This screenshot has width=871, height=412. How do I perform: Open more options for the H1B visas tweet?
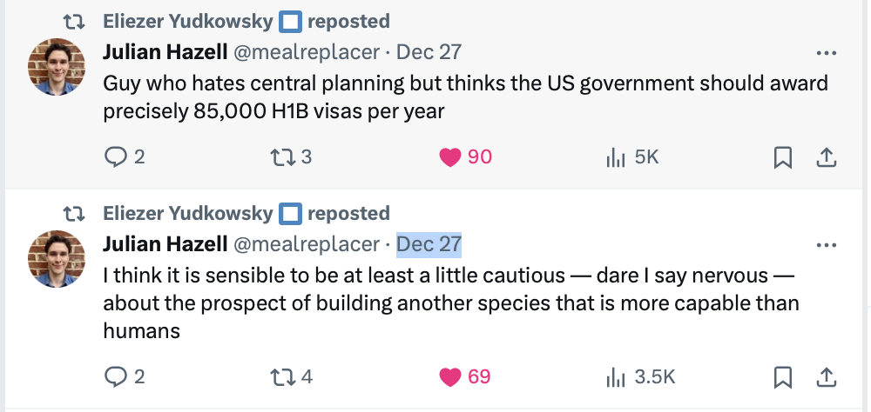pyautogui.click(x=826, y=53)
